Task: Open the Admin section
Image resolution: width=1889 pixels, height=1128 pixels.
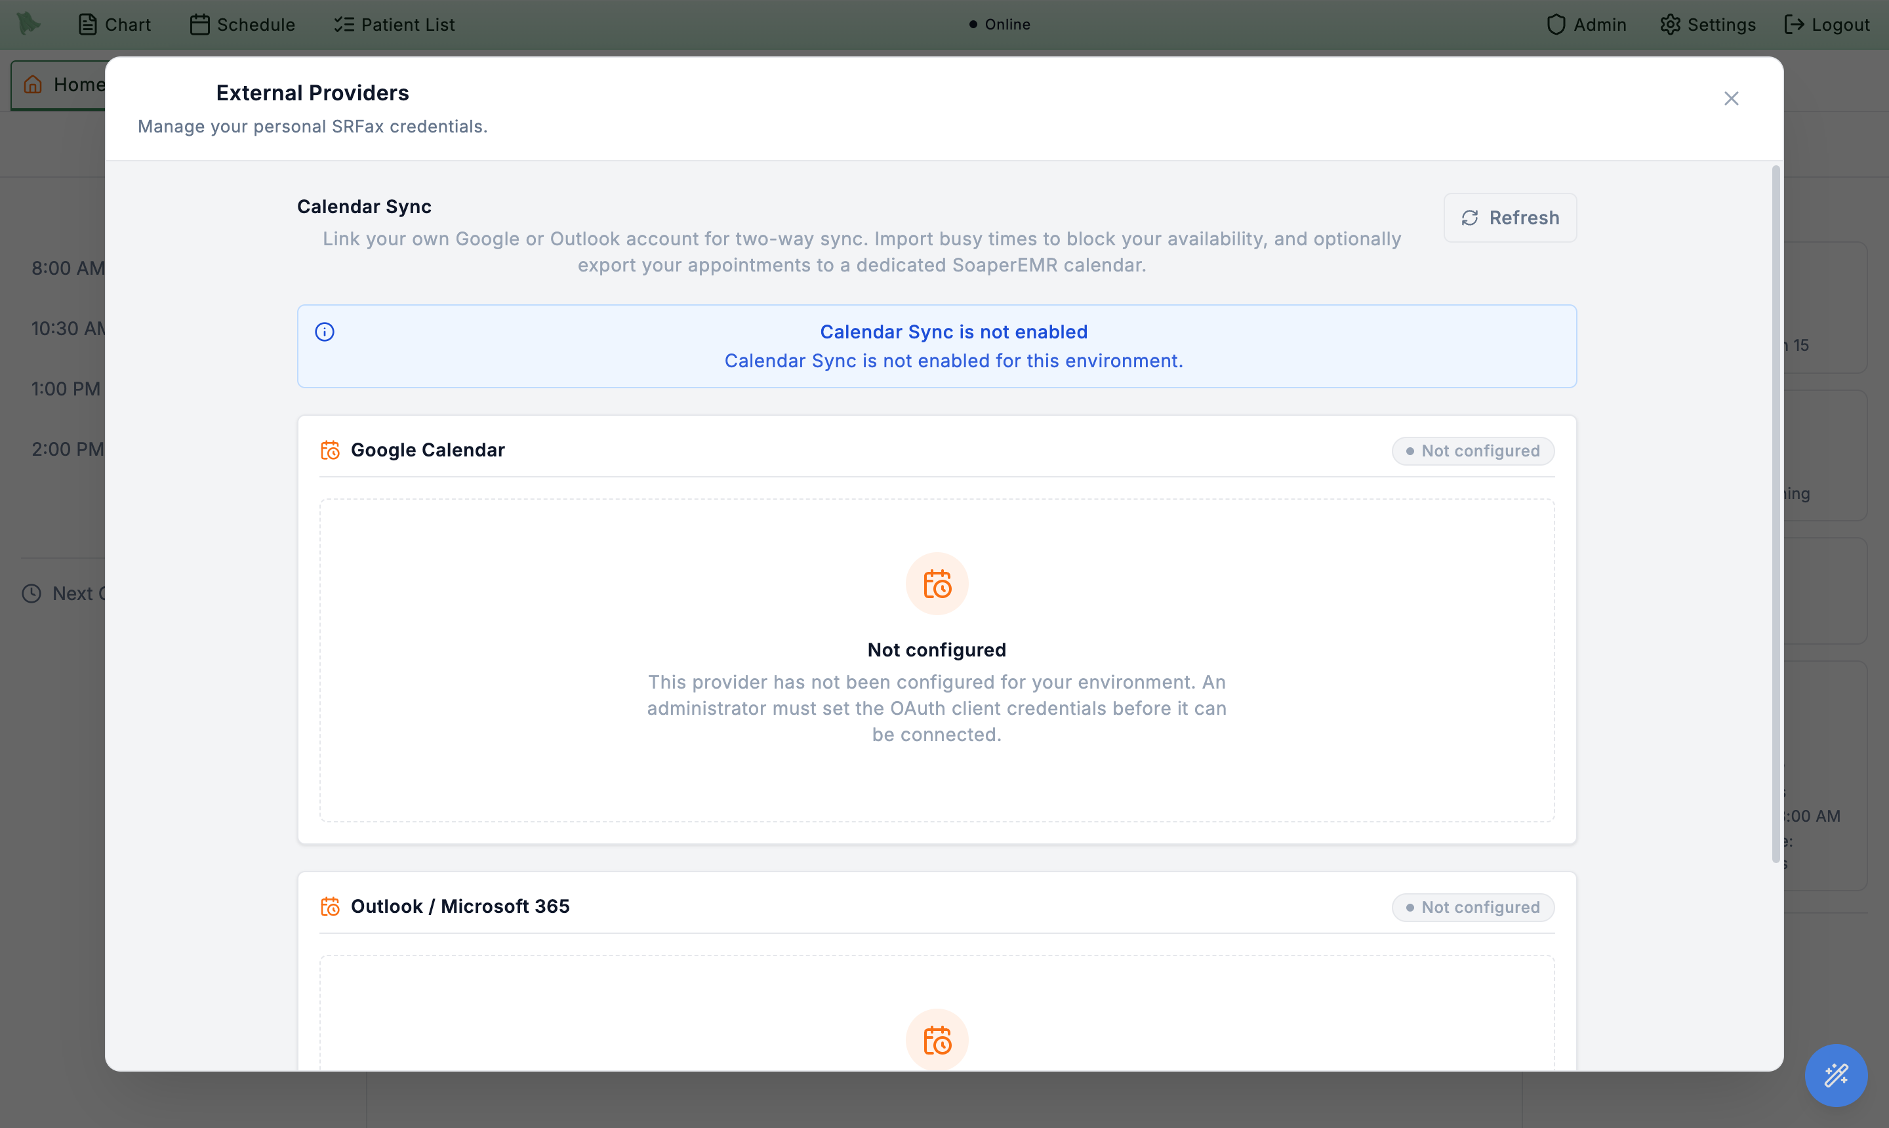Action: coord(1587,24)
